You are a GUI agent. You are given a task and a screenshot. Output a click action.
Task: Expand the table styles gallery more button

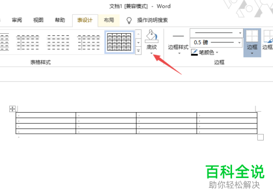[x=139, y=51]
